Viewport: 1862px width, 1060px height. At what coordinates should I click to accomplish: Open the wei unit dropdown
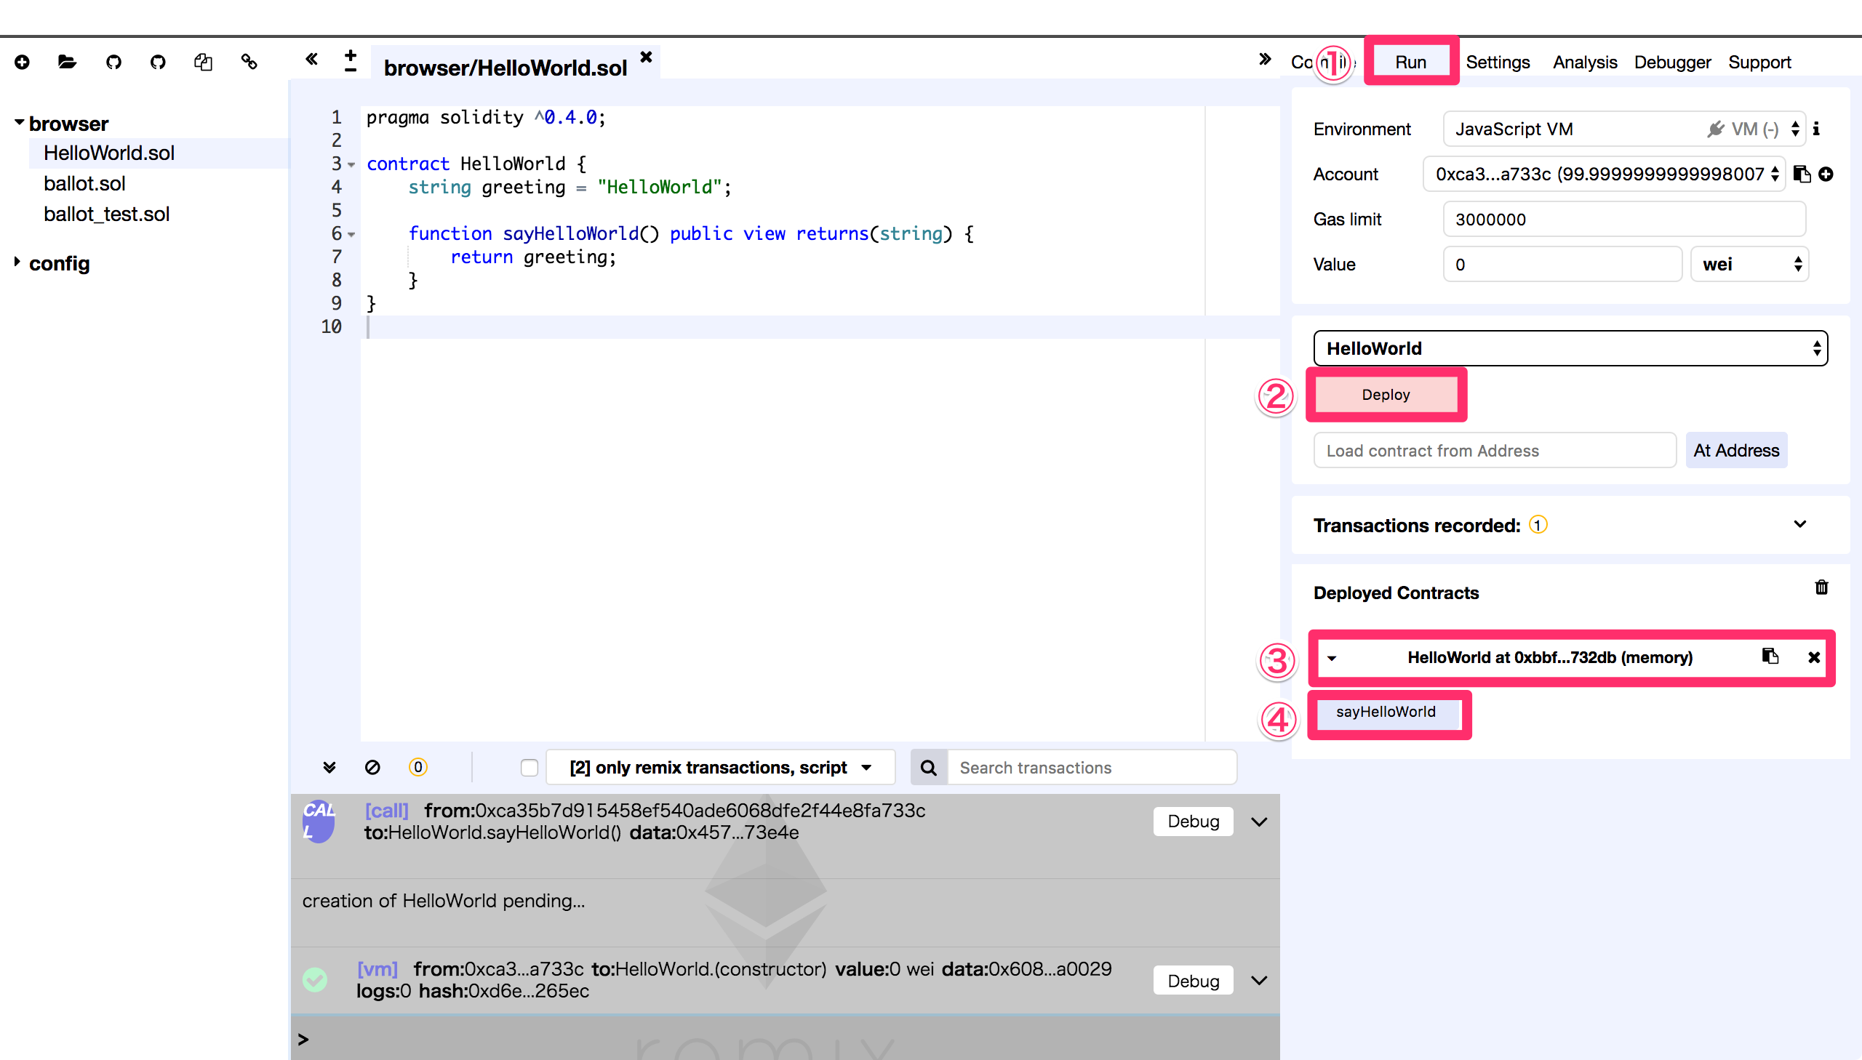click(x=1749, y=264)
